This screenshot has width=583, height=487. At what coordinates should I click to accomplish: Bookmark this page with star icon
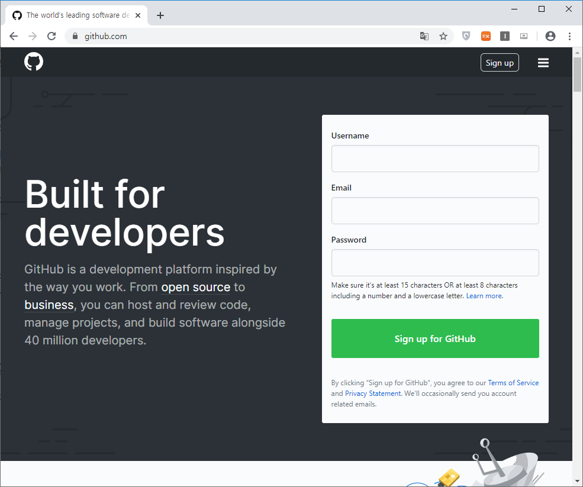[x=443, y=36]
